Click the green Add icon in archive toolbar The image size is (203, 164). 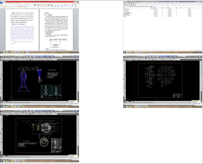125,4
